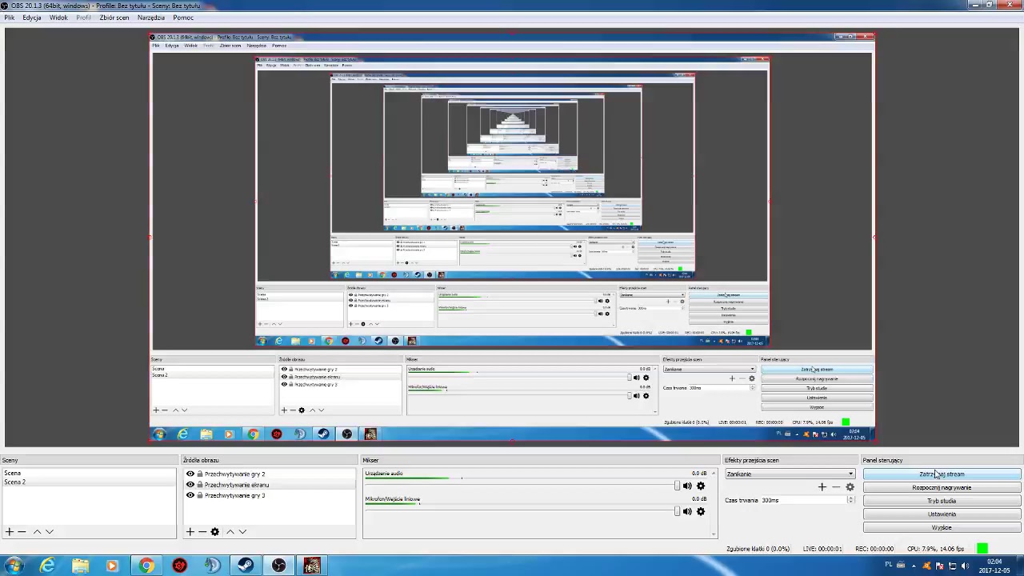Open transition properties gear under Zanikanie
The height and width of the screenshot is (576, 1024).
click(x=850, y=486)
